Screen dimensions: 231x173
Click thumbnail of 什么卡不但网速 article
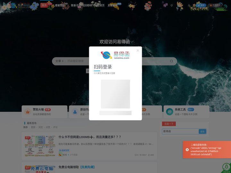40,146
